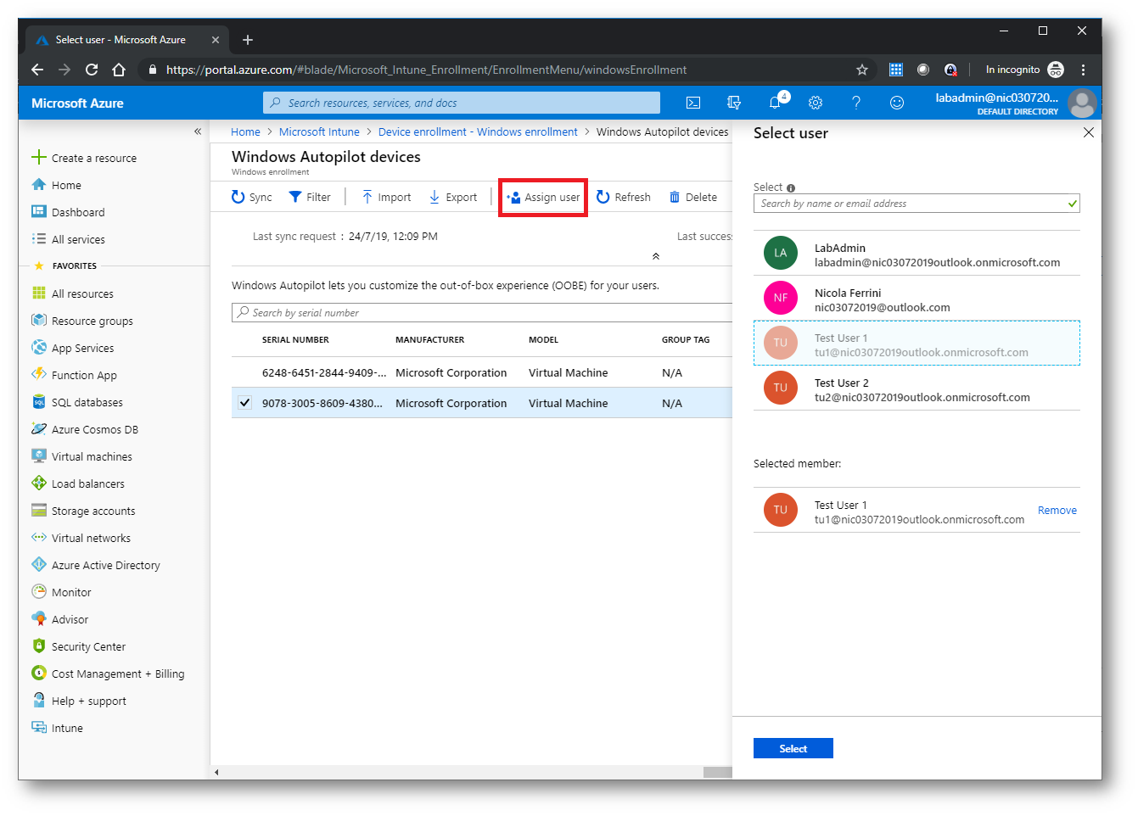The width and height of the screenshot is (1138, 816).
Task: Open directory and subscription filter icon
Action: (734, 103)
